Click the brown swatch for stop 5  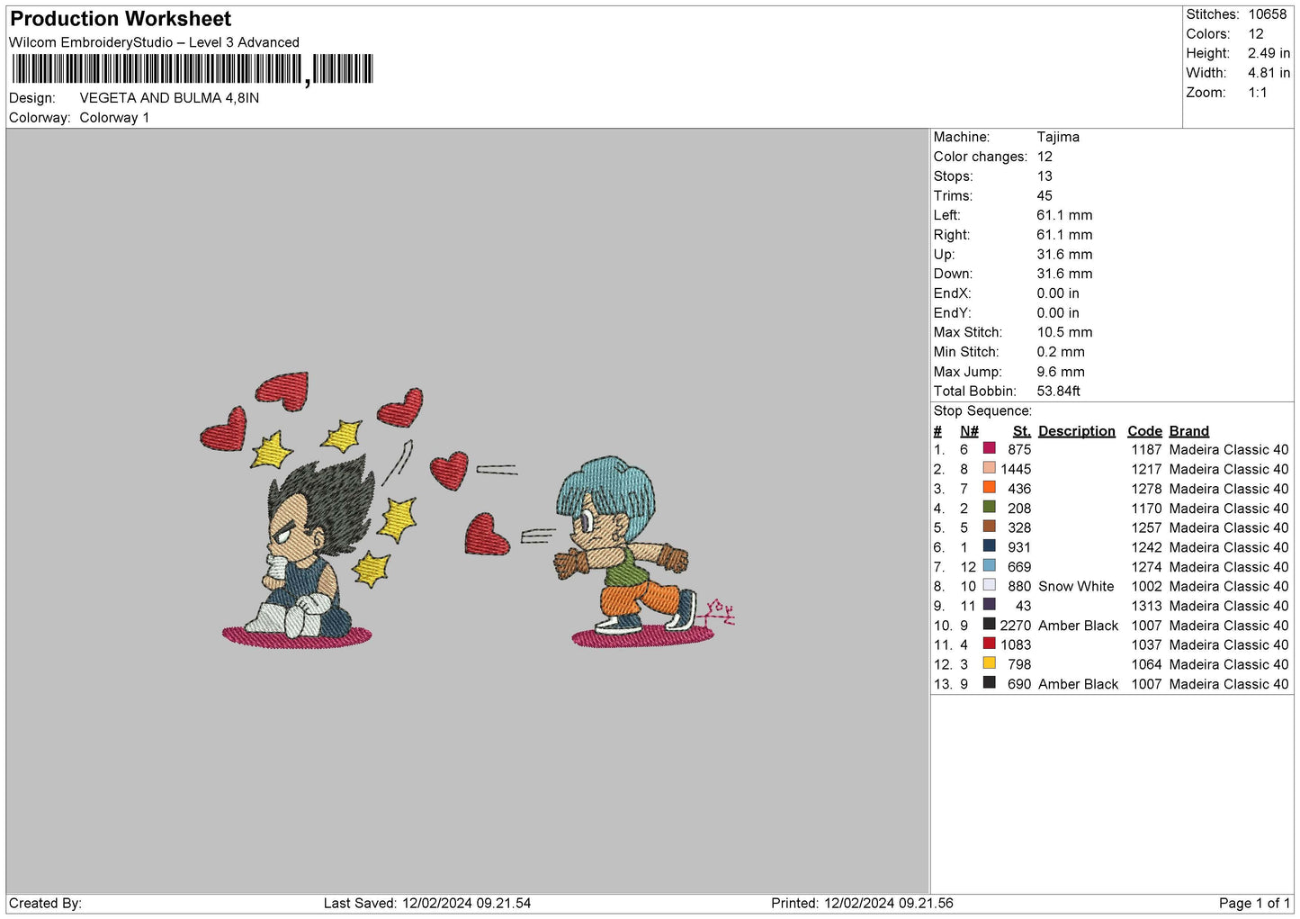(989, 527)
